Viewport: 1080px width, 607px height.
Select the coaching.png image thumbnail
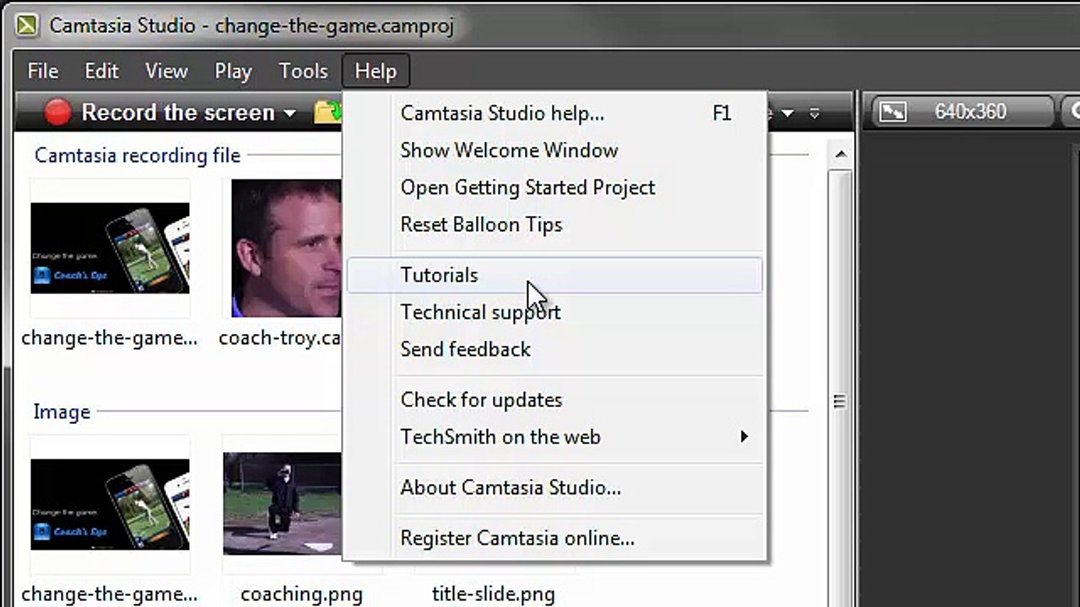(x=283, y=504)
